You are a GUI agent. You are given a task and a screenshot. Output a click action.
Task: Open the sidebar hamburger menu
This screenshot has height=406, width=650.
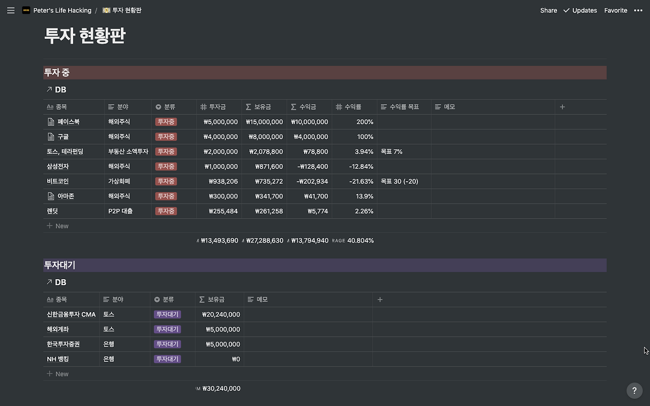click(x=11, y=10)
